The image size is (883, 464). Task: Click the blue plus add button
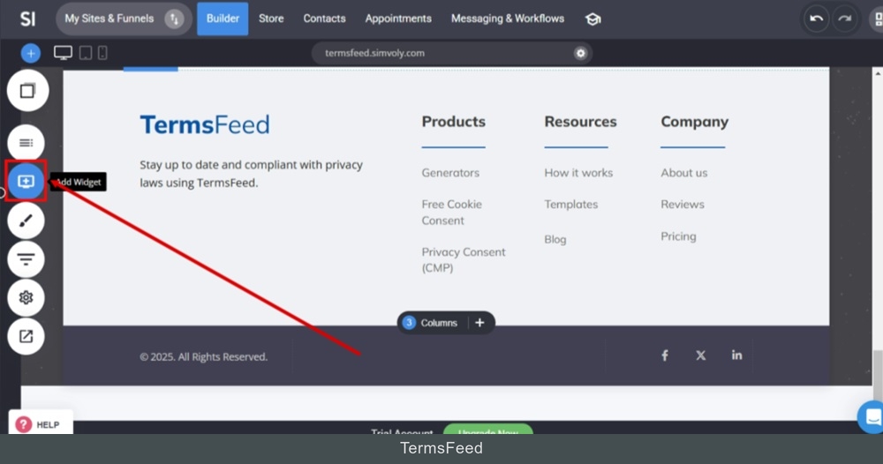[x=30, y=54]
